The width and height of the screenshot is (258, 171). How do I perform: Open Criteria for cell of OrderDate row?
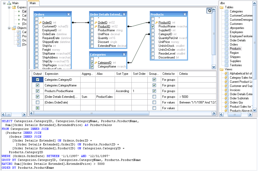(169, 102)
